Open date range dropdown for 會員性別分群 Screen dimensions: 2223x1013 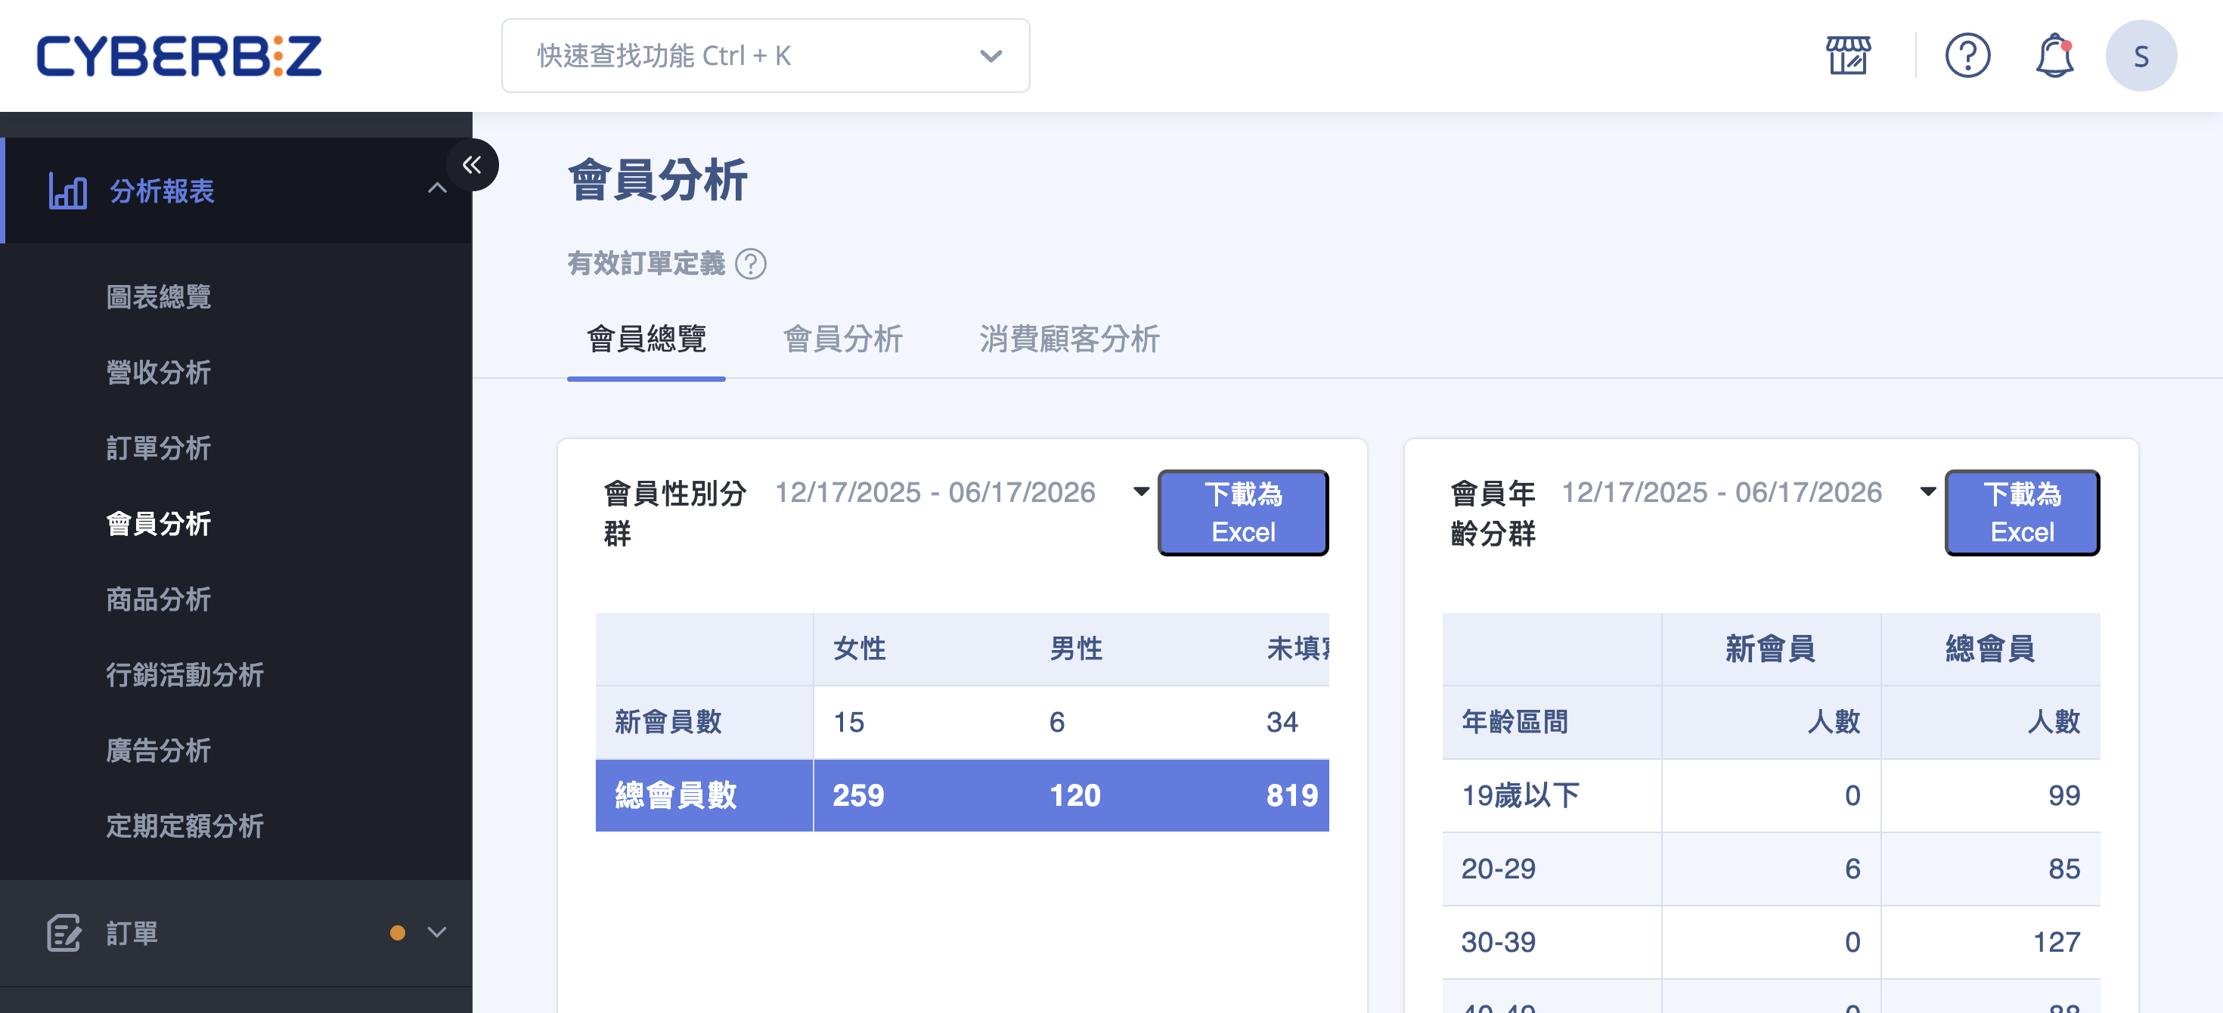click(x=1141, y=491)
